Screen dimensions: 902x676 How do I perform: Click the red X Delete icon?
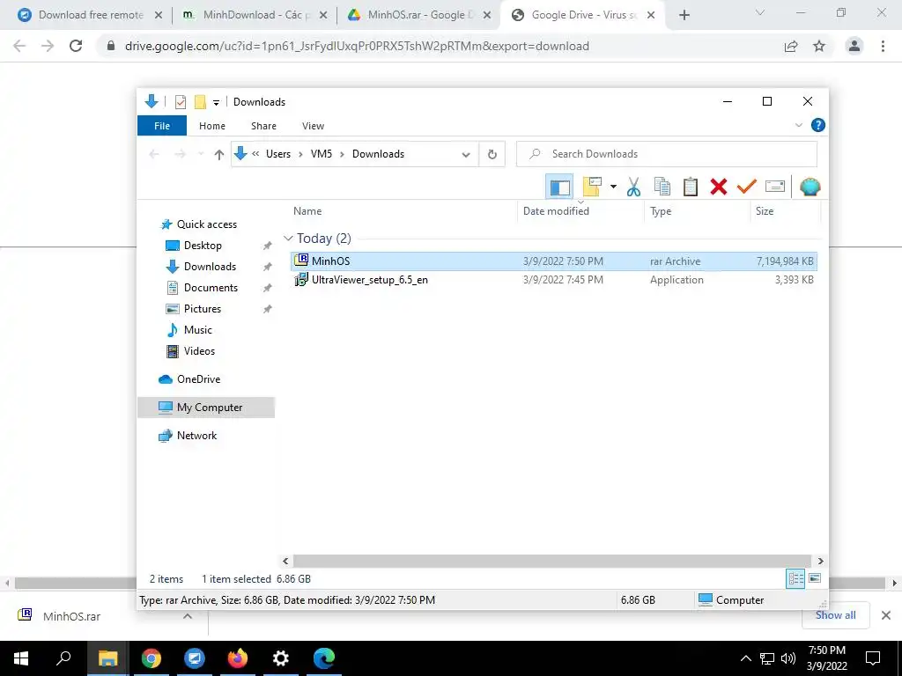719,187
